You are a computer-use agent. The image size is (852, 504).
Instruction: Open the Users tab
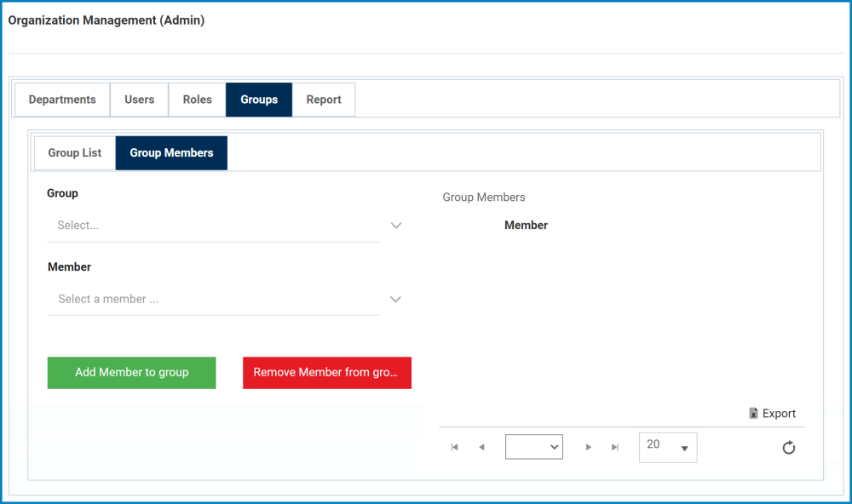[x=138, y=100]
